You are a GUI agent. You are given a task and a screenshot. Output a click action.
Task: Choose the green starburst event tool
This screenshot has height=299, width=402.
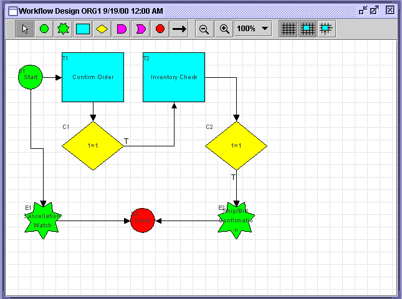point(64,29)
